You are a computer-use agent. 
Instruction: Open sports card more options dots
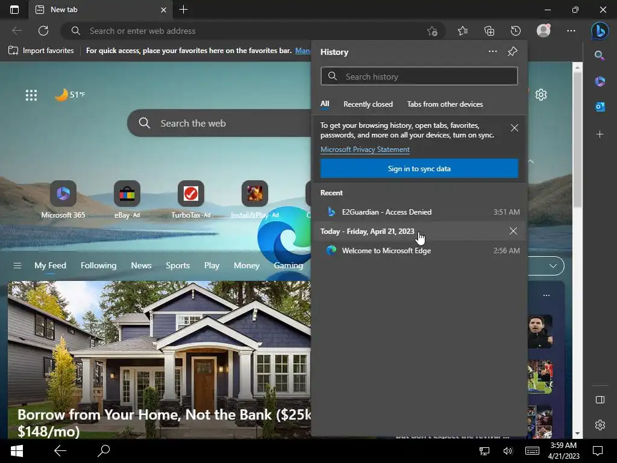(546, 295)
